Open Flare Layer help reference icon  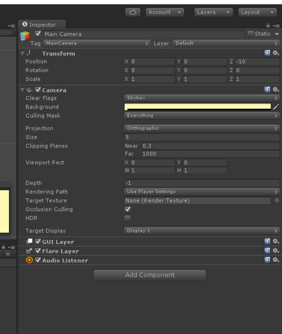267,251
